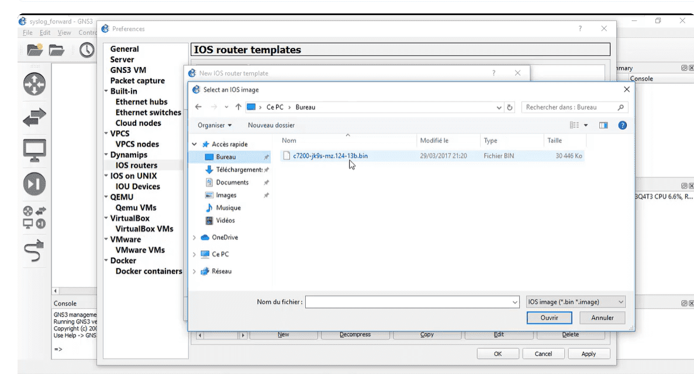Browse switches device icon in GNS3 sidebar
This screenshot has width=694, height=374.
[34, 117]
